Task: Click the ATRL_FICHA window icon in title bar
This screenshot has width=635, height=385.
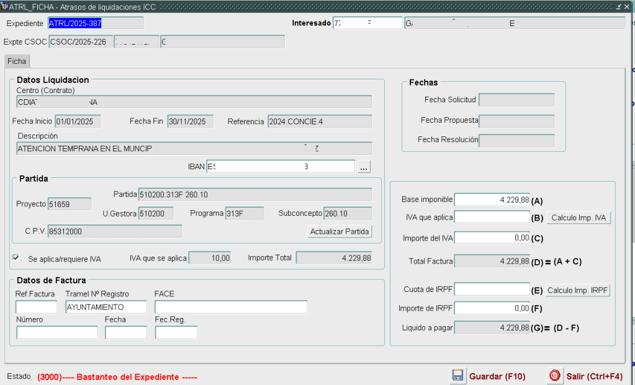Action: pyautogui.click(x=5, y=6)
